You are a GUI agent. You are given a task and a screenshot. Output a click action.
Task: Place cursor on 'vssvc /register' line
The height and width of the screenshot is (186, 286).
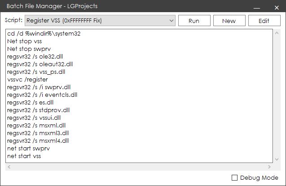point(27,80)
